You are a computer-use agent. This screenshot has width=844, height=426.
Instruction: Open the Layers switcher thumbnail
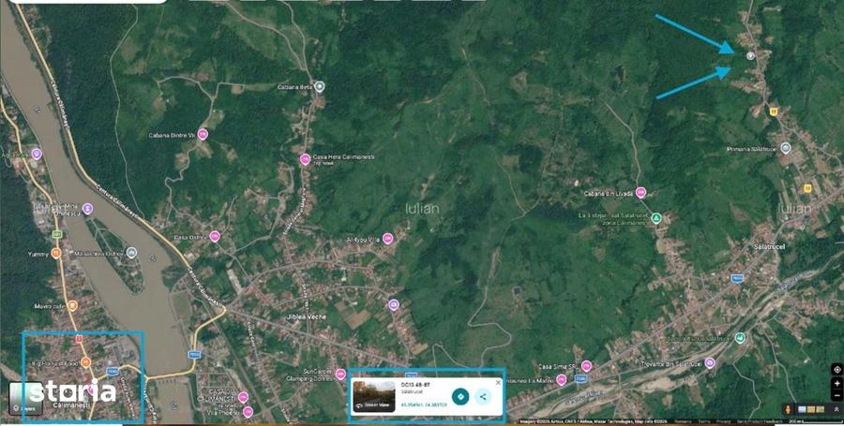point(24,398)
